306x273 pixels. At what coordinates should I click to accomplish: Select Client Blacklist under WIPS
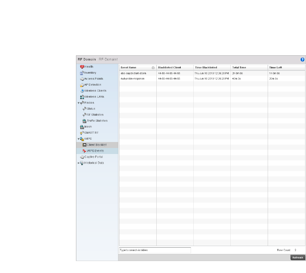97,145
